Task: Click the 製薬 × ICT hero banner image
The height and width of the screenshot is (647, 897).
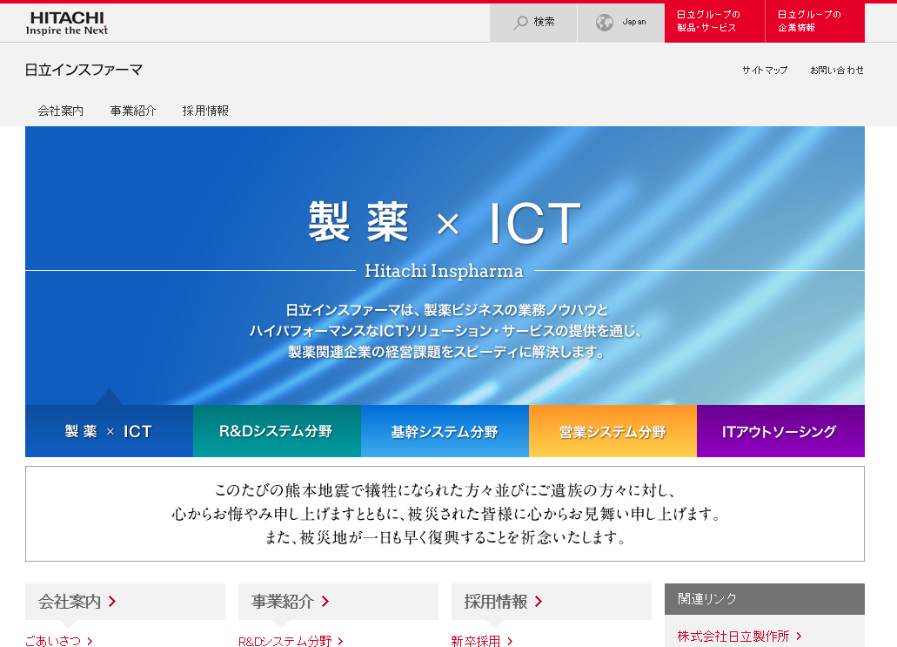Action: [x=445, y=265]
